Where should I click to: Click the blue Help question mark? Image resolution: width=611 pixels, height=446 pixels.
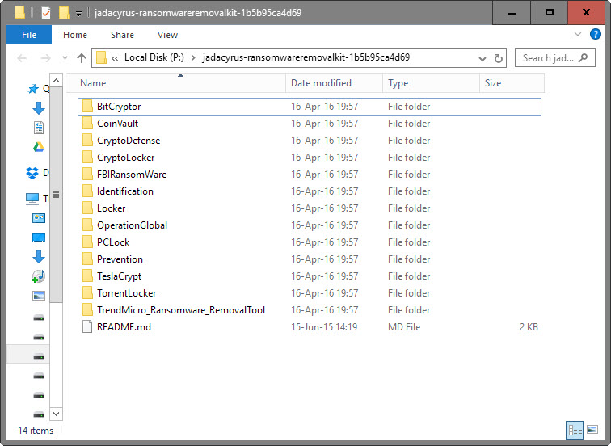pos(596,34)
